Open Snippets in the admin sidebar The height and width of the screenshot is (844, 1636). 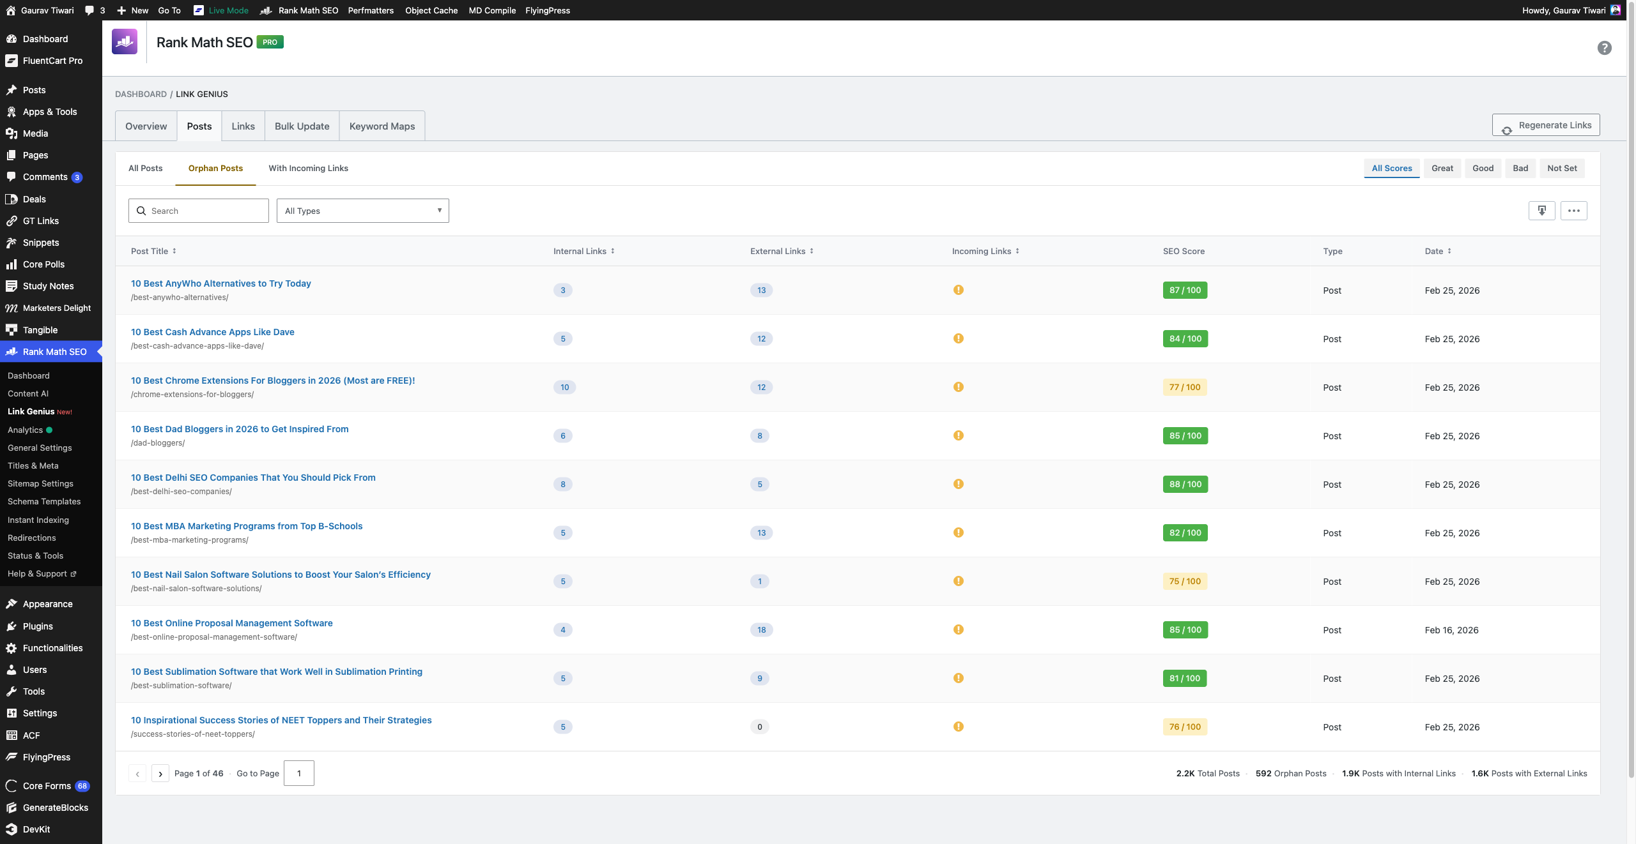(x=41, y=243)
